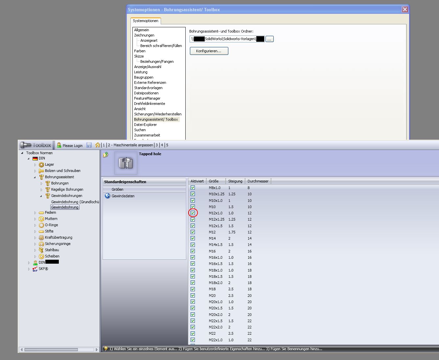
Task: Click the Kegelige Bohrungen icon
Action: pos(48,190)
